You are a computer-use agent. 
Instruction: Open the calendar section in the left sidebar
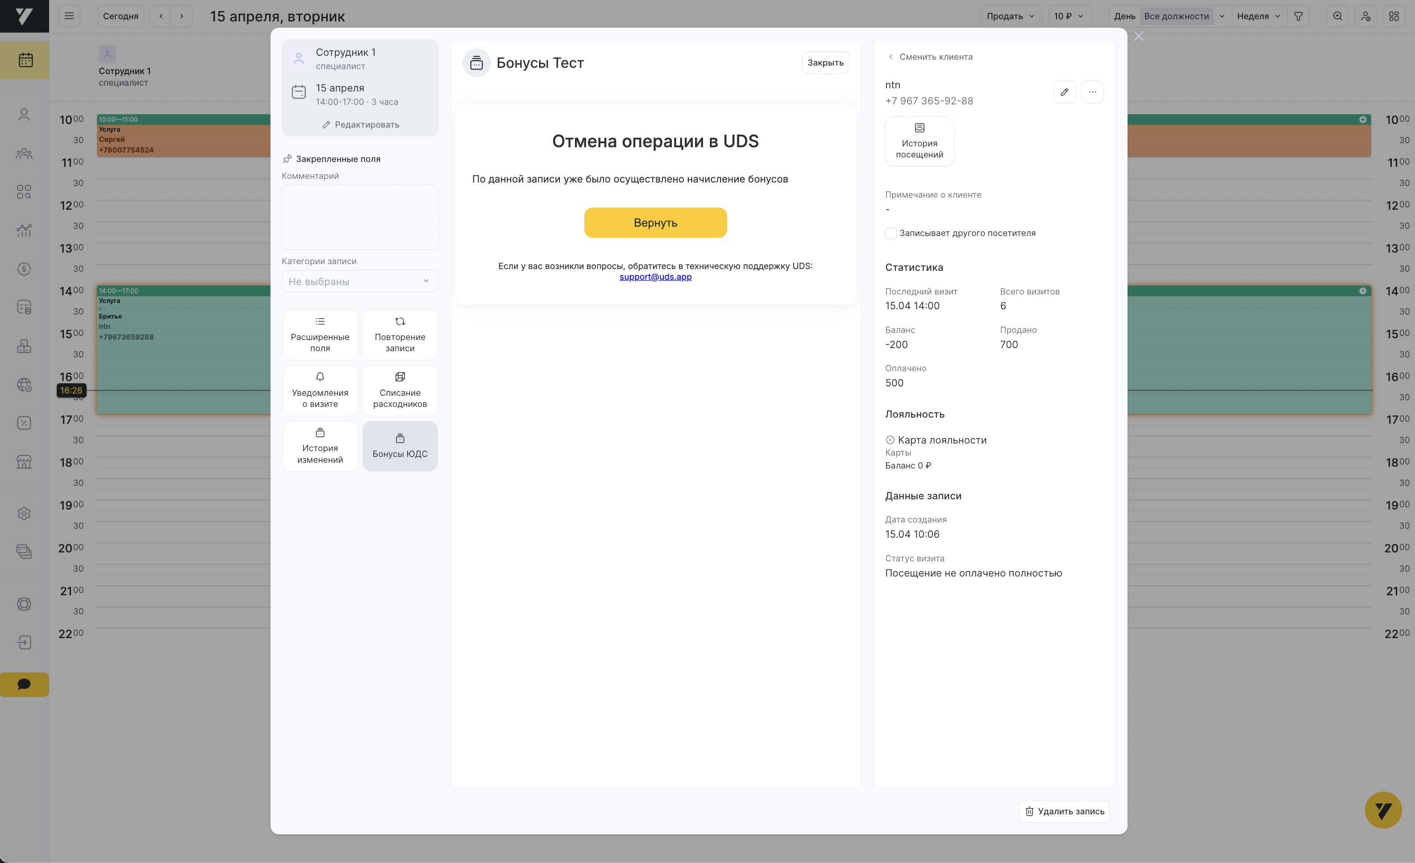point(25,60)
